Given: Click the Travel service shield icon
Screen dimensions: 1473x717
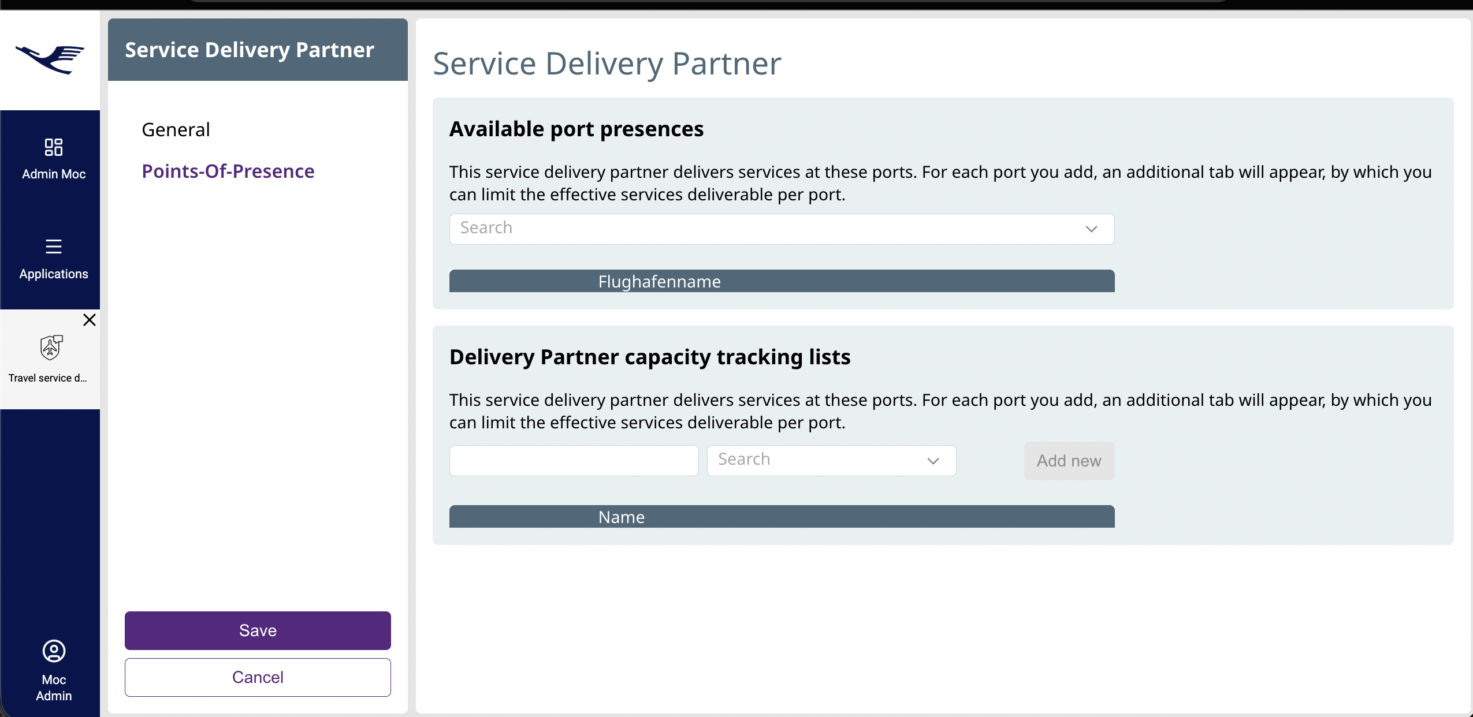Looking at the screenshot, I should click(51, 347).
